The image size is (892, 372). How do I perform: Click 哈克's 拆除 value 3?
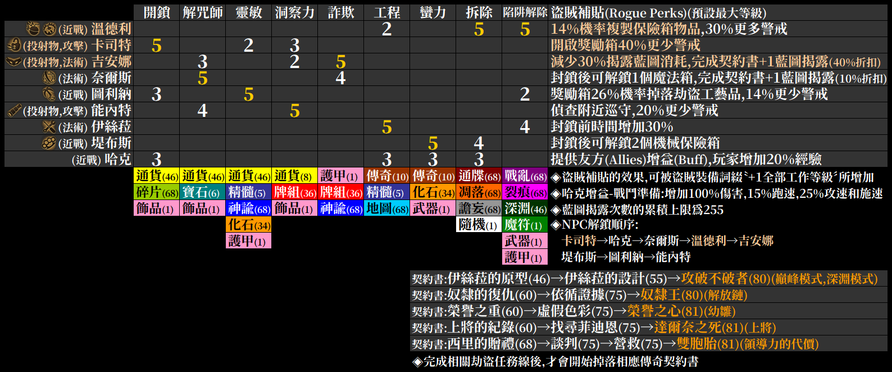(x=479, y=160)
